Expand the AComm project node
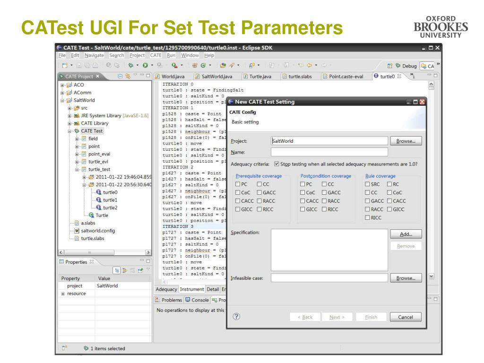Image resolution: width=484 pixels, height=363 pixels. click(x=62, y=93)
